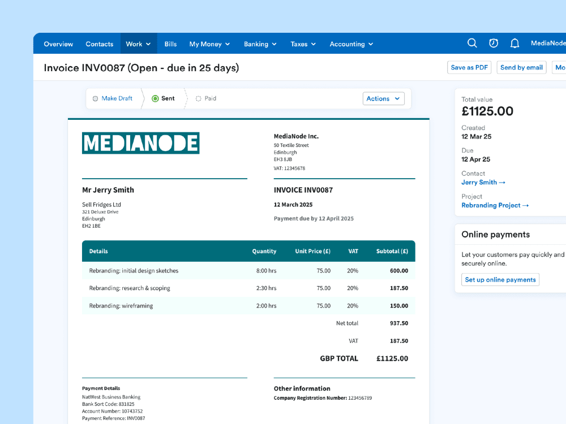Image resolution: width=566 pixels, height=424 pixels.
Task: Go to the Contacts section
Action: pyautogui.click(x=99, y=44)
